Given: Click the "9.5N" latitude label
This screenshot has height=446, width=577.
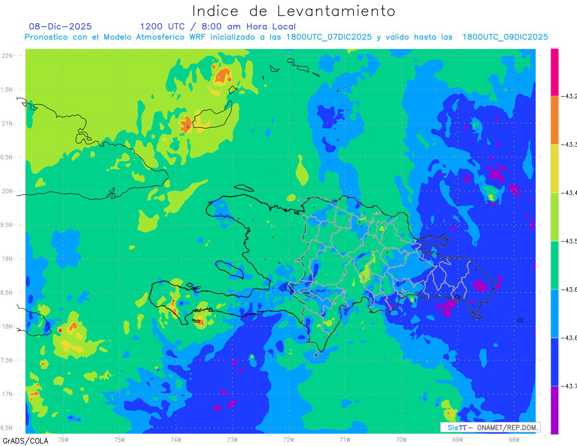Looking at the screenshot, I should (x=7, y=225).
